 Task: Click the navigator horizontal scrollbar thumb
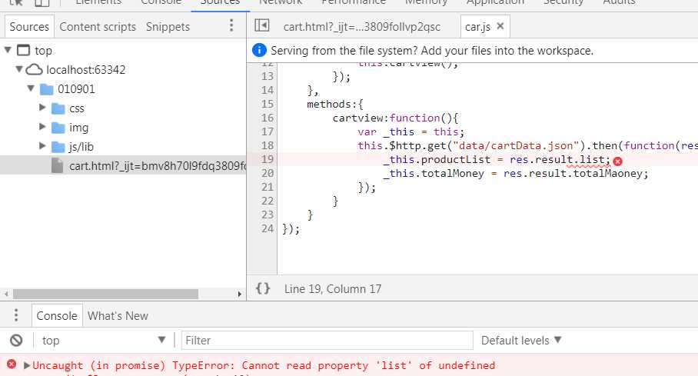pyautogui.click(x=105, y=294)
